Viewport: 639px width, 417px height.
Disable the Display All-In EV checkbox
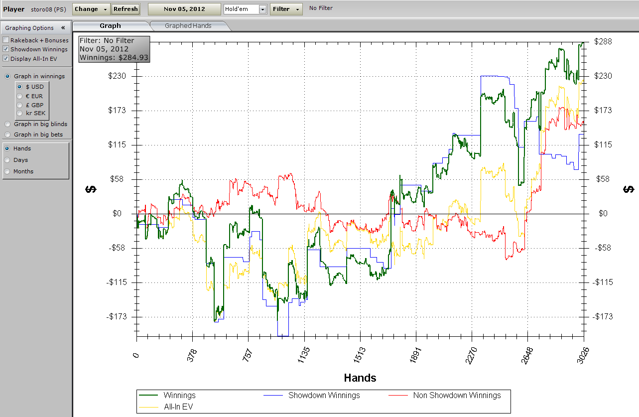point(6,59)
